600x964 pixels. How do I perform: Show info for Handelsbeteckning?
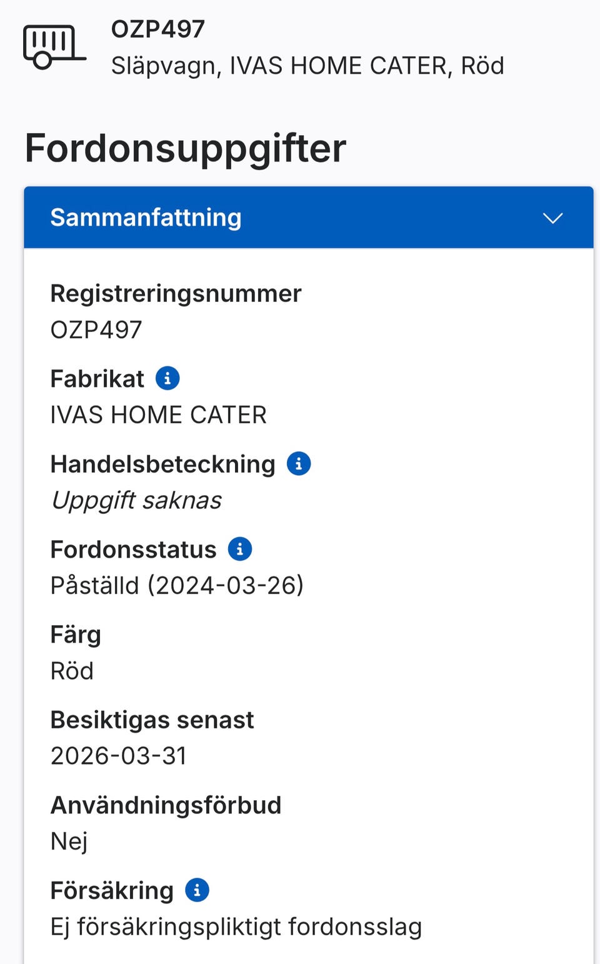(299, 464)
